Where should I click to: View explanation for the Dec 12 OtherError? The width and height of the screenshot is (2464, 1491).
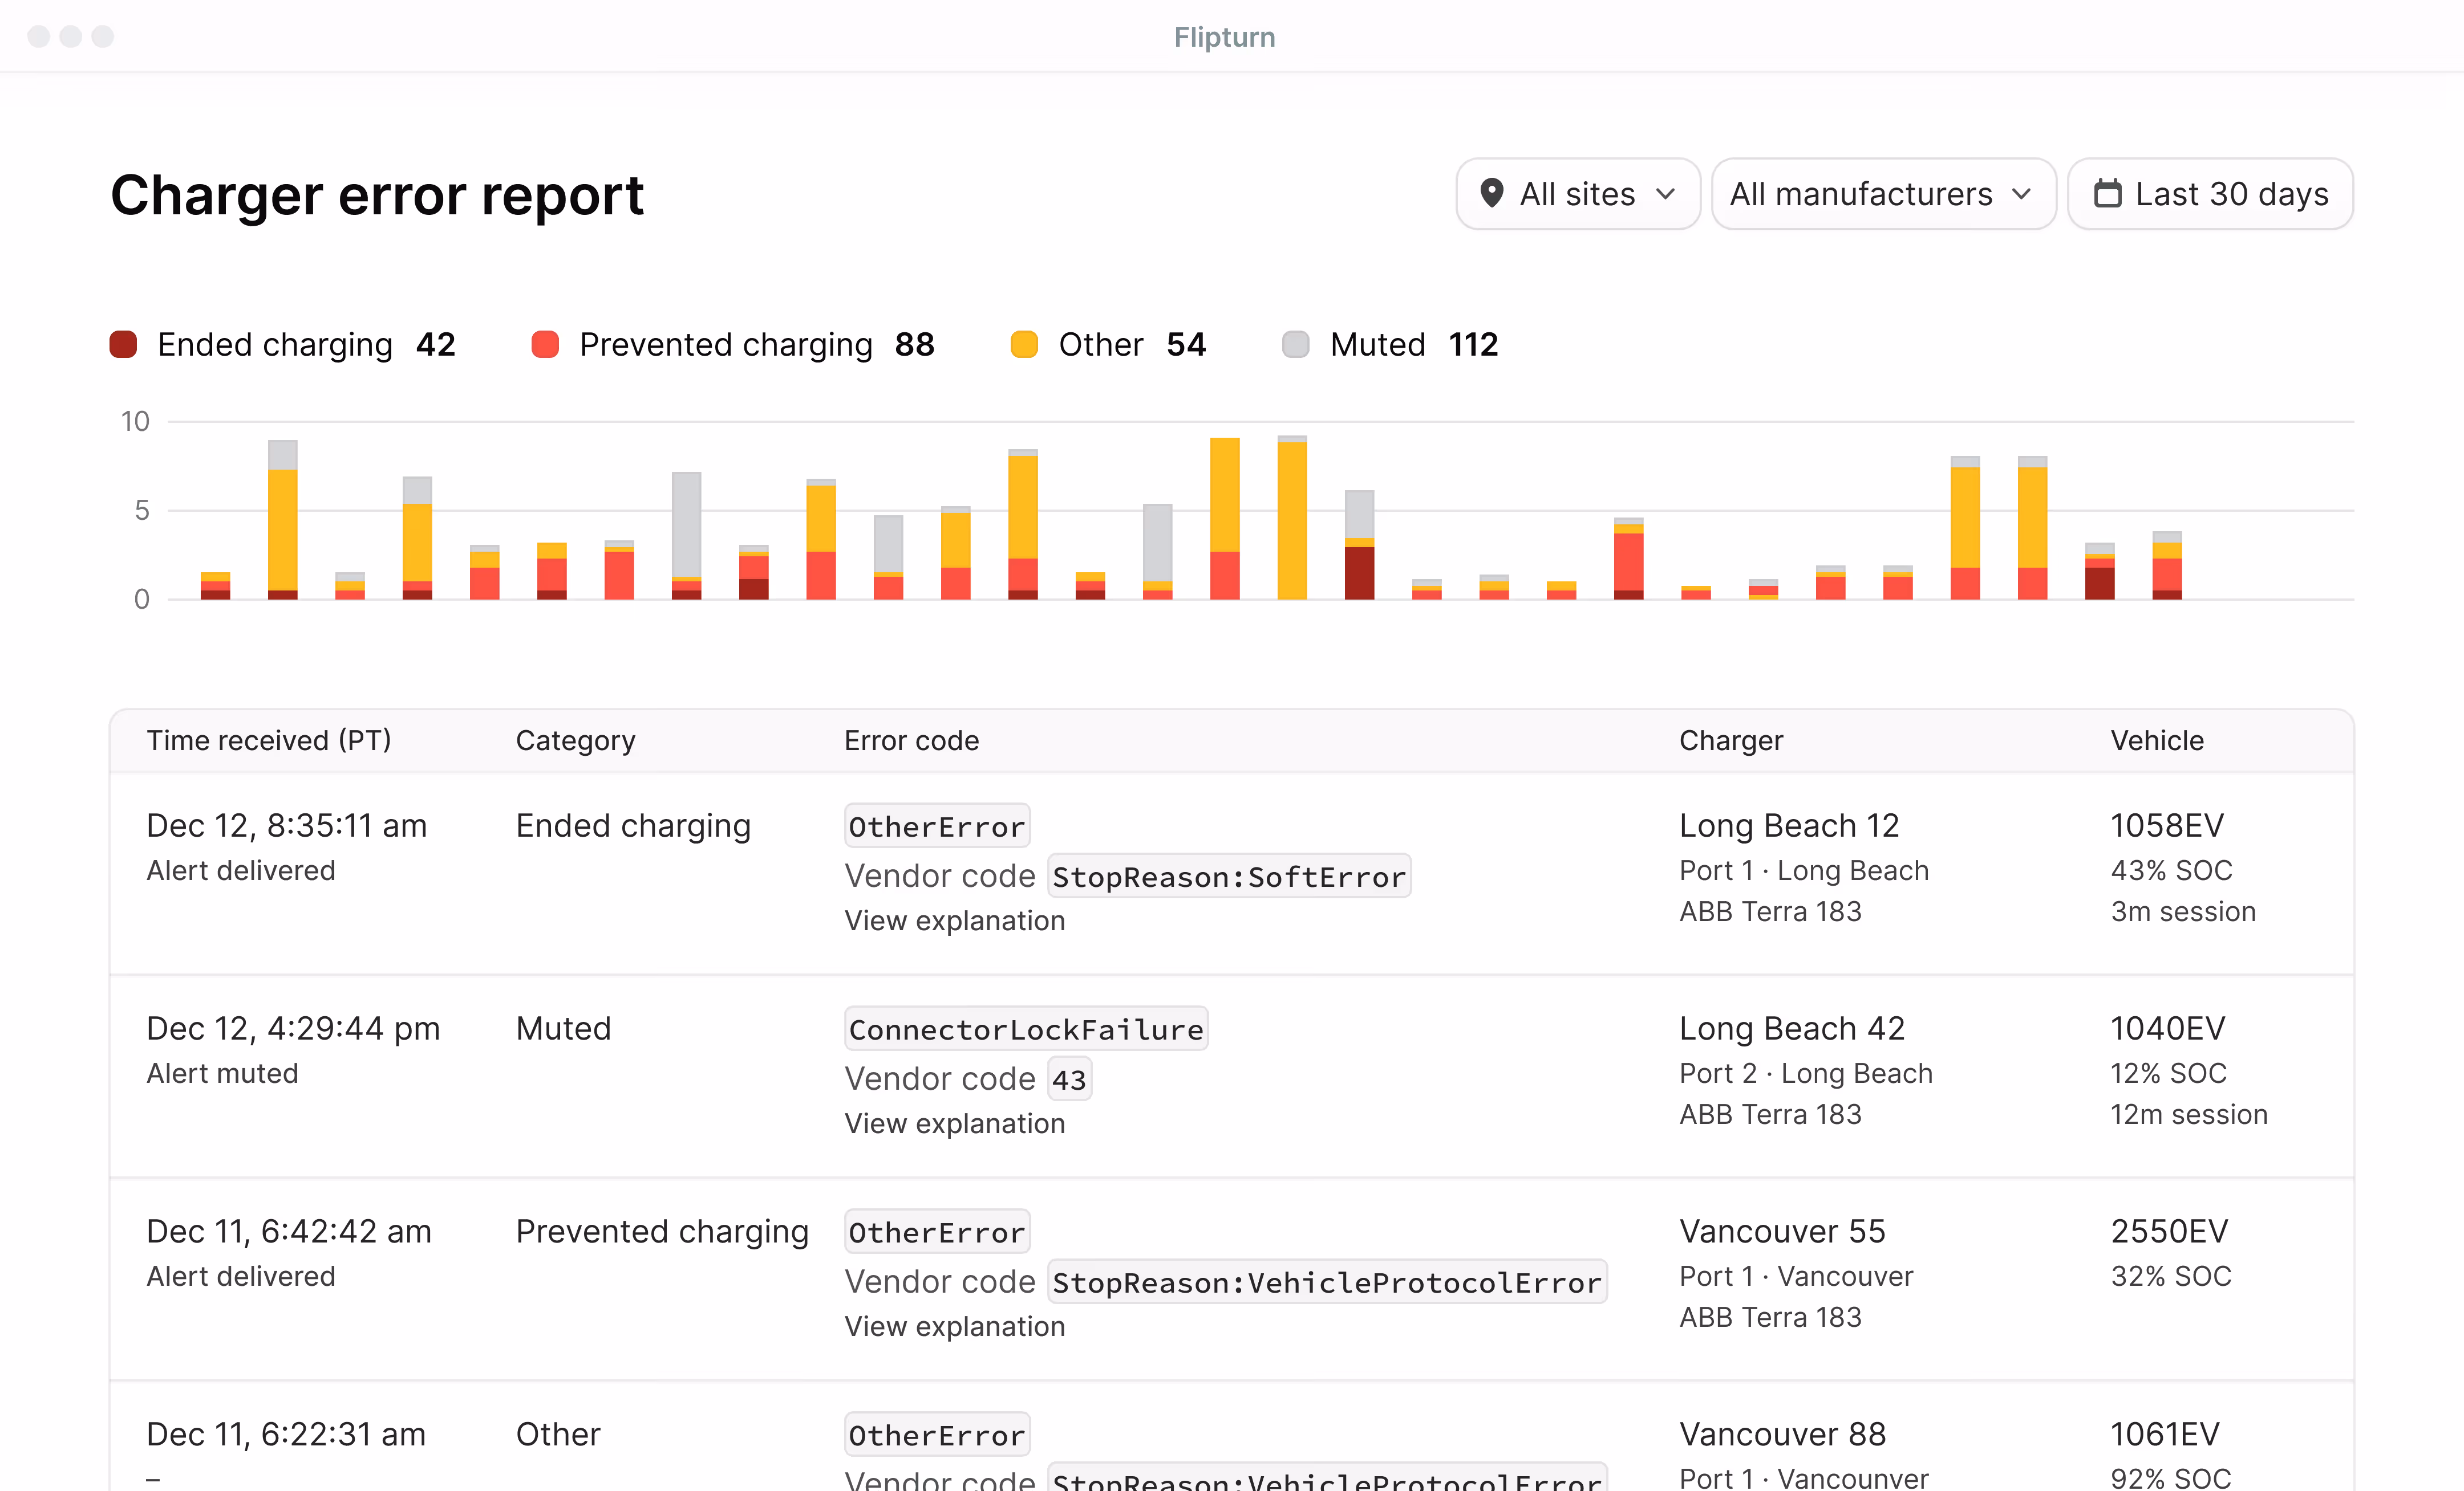coord(954,920)
